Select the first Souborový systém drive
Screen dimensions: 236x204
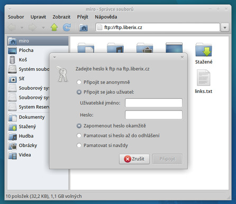29,88
